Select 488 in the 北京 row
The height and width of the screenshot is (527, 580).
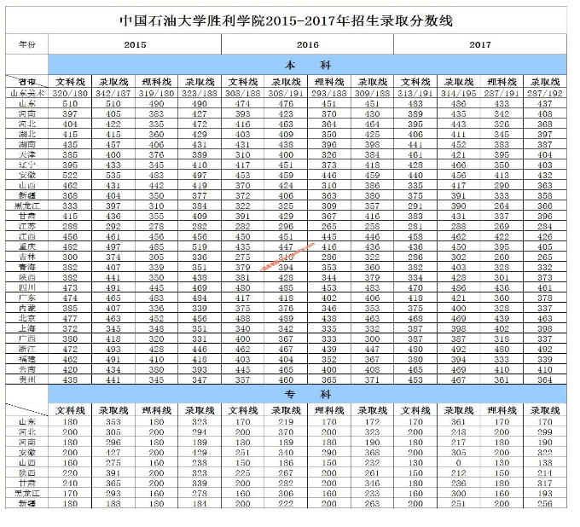point(242,318)
